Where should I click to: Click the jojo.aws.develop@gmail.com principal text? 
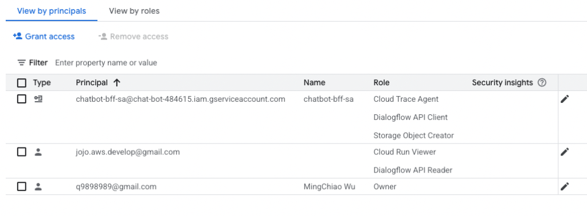point(128,152)
